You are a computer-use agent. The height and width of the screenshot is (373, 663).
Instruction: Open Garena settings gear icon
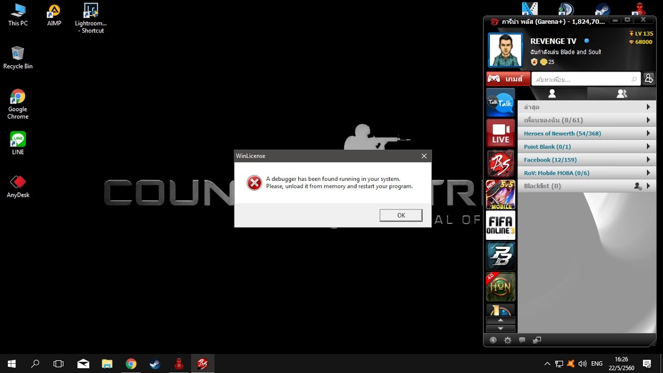[x=508, y=340]
